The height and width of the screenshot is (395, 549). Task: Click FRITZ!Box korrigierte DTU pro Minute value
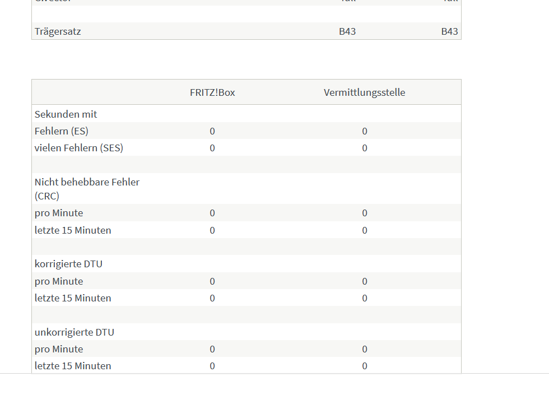click(212, 281)
